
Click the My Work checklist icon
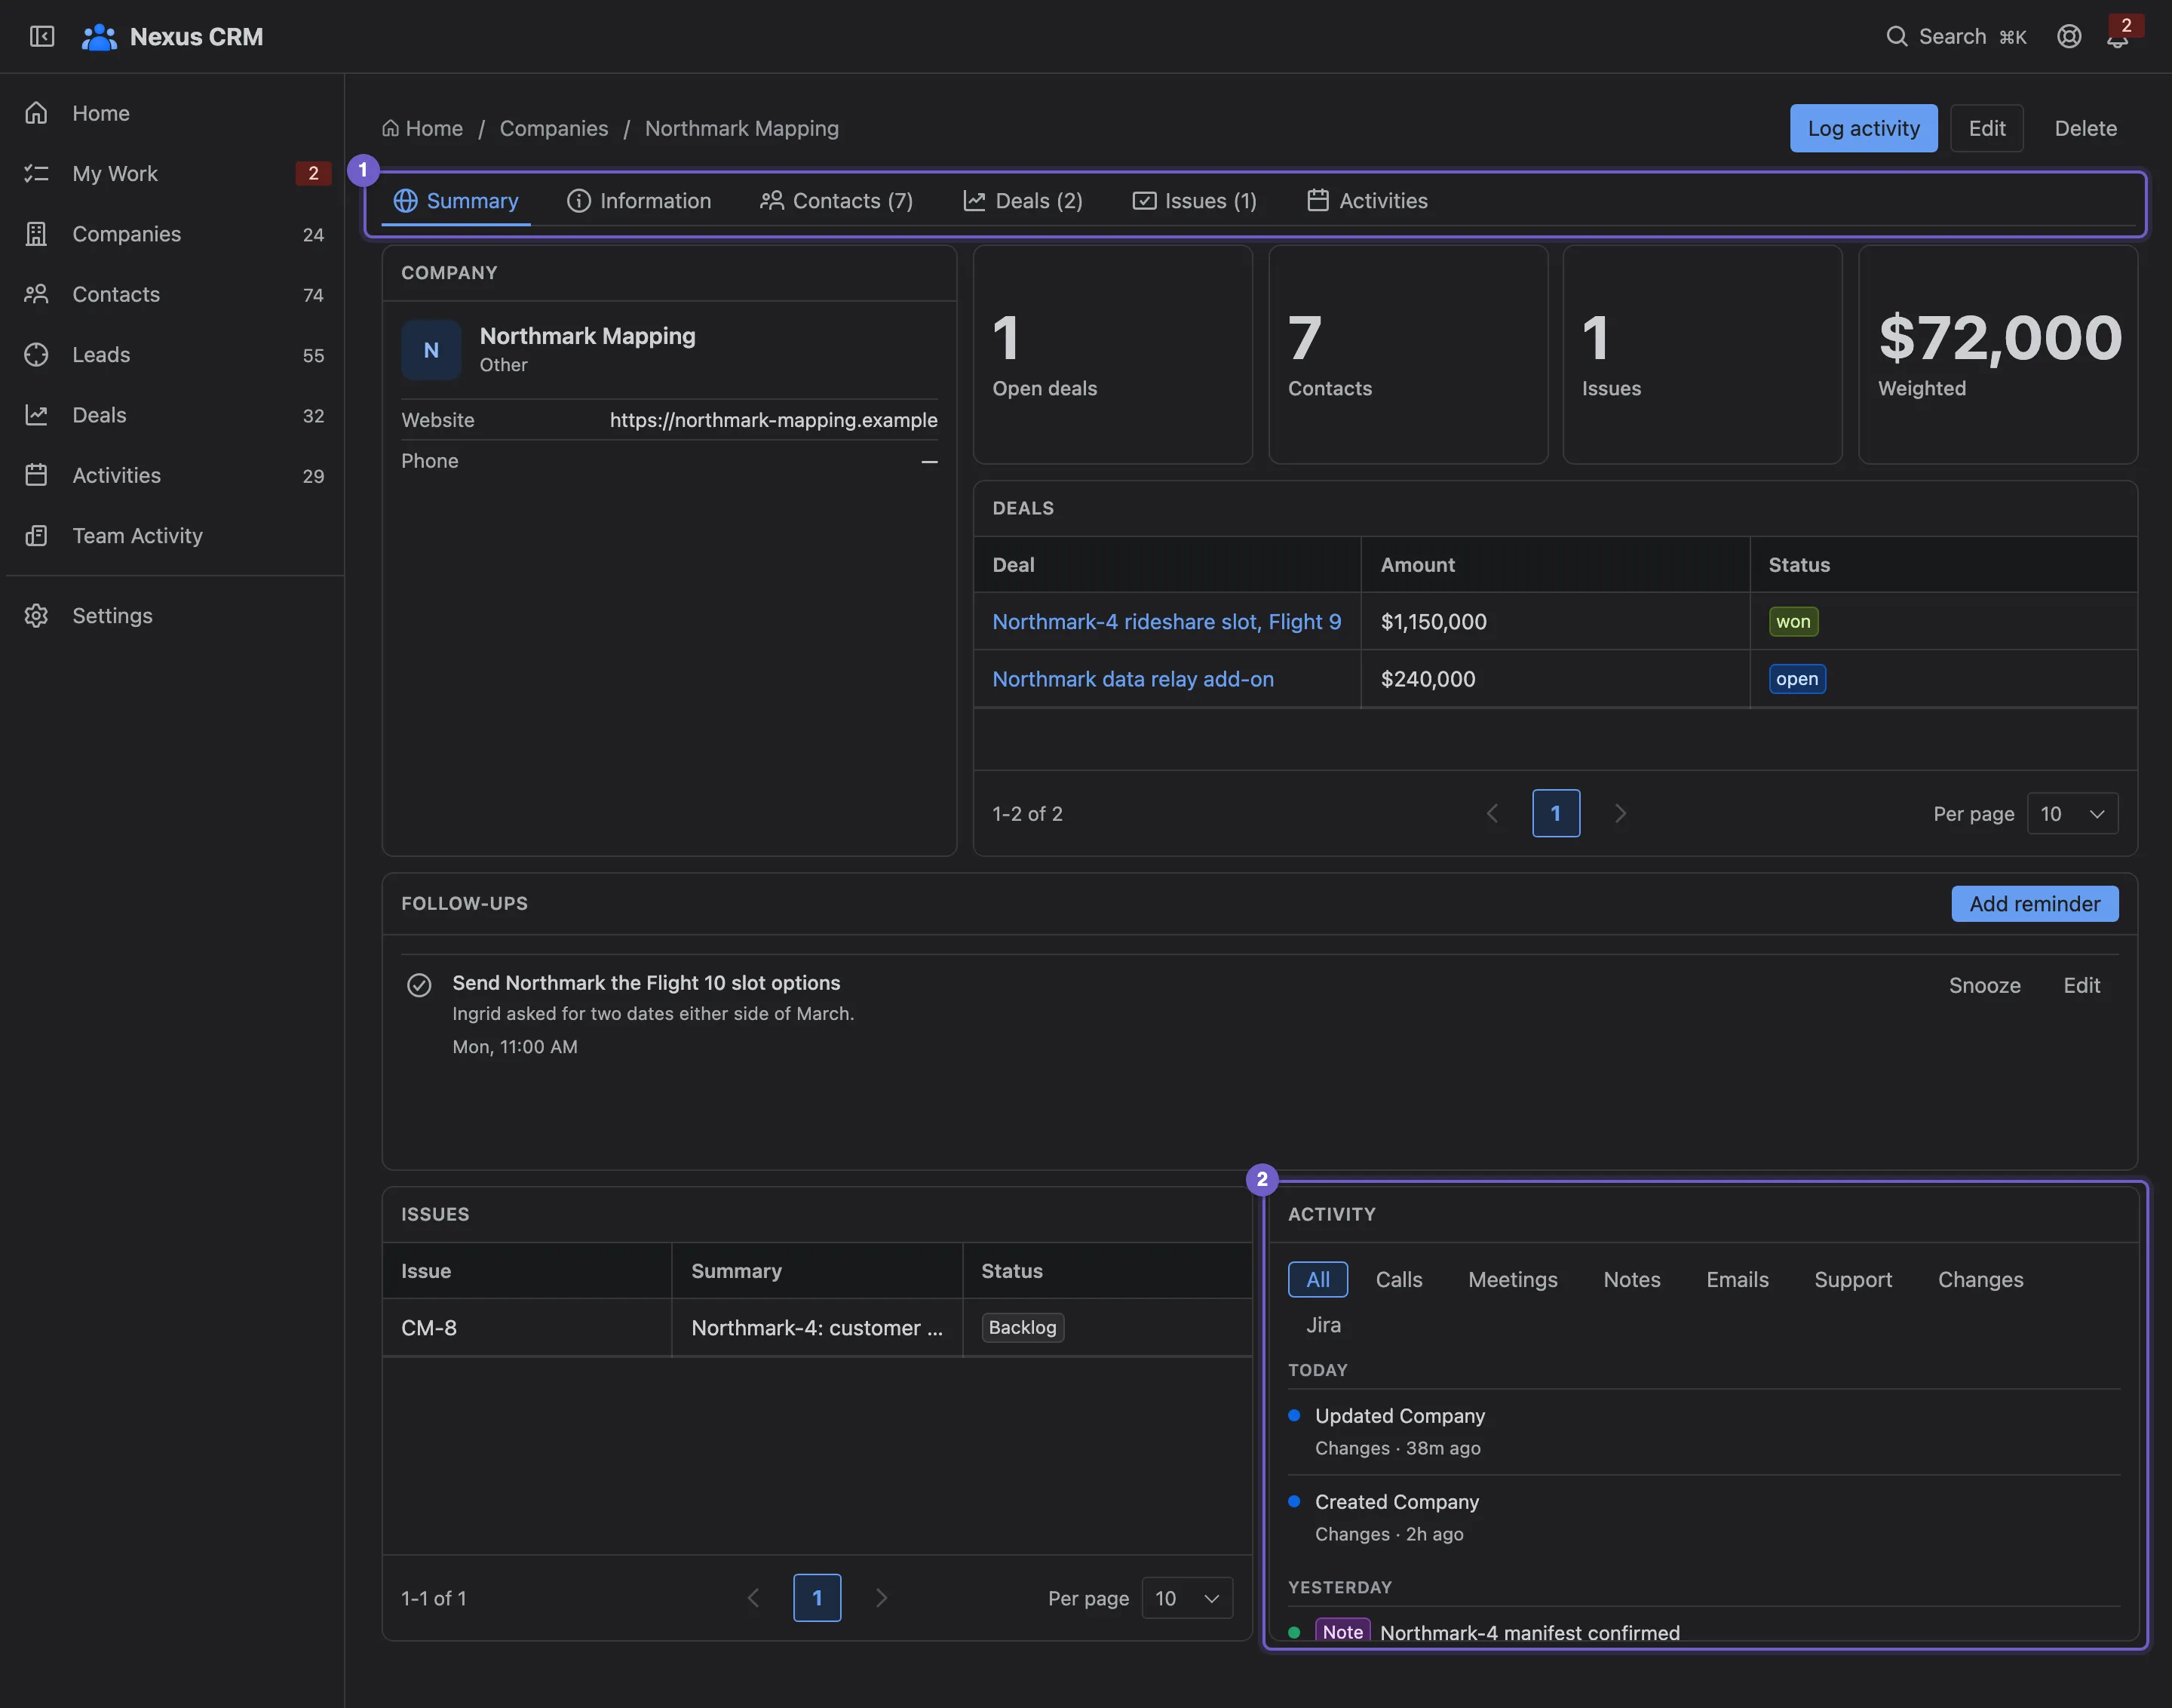(36, 173)
